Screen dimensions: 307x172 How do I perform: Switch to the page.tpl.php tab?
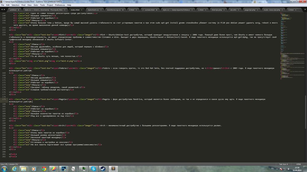(250, 10)
